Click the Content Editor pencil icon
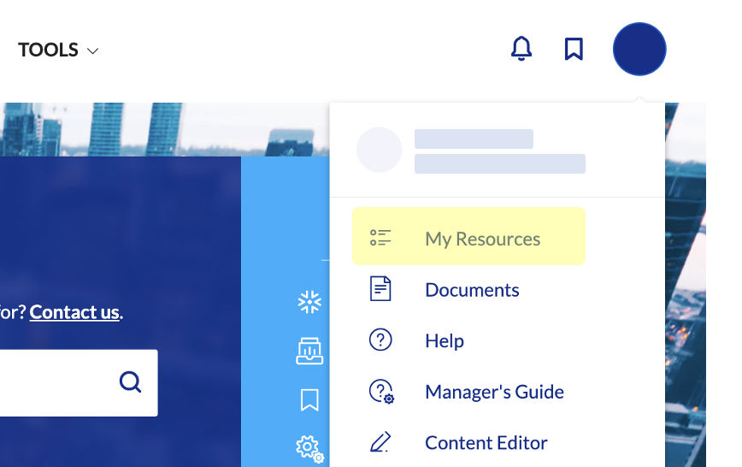This screenshot has height=467, width=742. click(x=380, y=441)
